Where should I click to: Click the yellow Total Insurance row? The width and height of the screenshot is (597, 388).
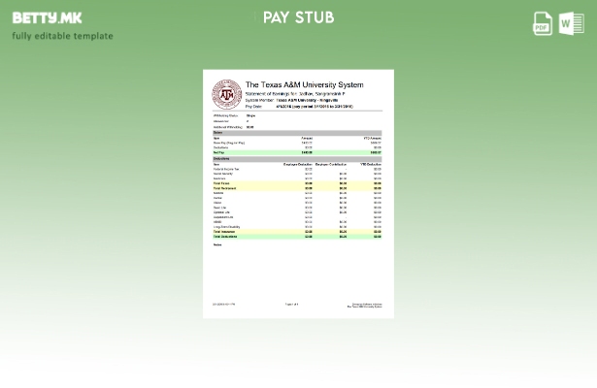click(297, 231)
